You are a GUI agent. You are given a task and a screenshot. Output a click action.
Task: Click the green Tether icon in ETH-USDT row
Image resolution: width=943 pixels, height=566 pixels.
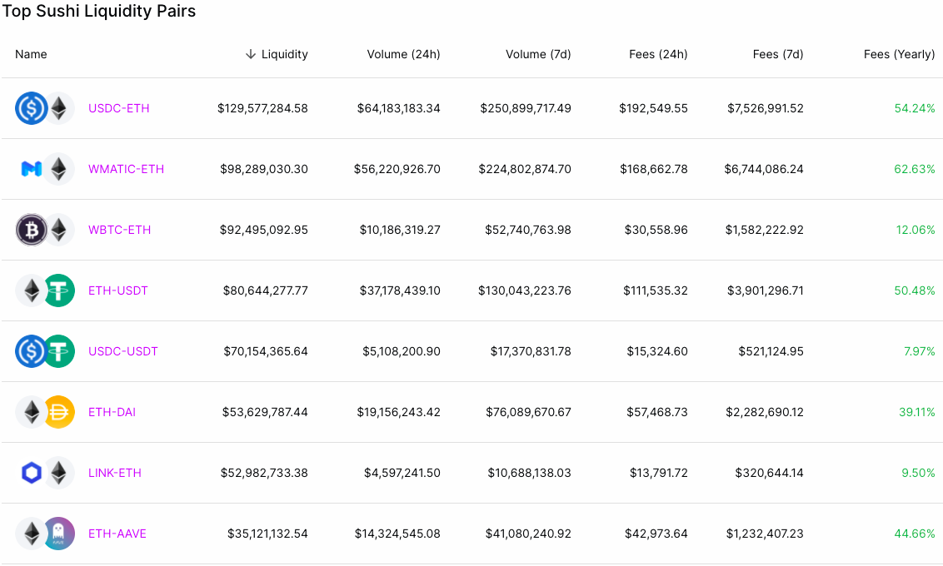[x=59, y=290]
